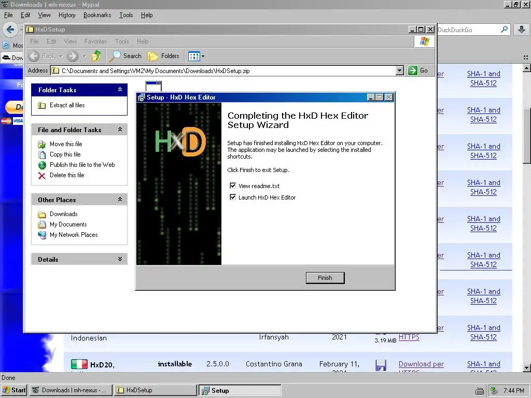The image size is (531, 398).
Task: Click the network icon in system tray
Action: coord(494,391)
